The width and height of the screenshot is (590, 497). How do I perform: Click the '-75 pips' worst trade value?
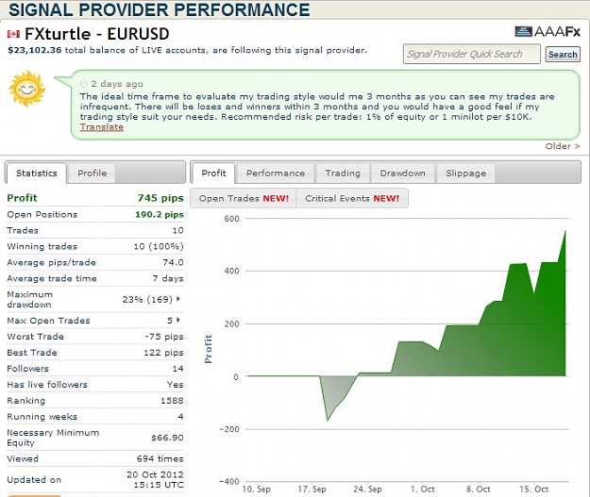click(164, 337)
